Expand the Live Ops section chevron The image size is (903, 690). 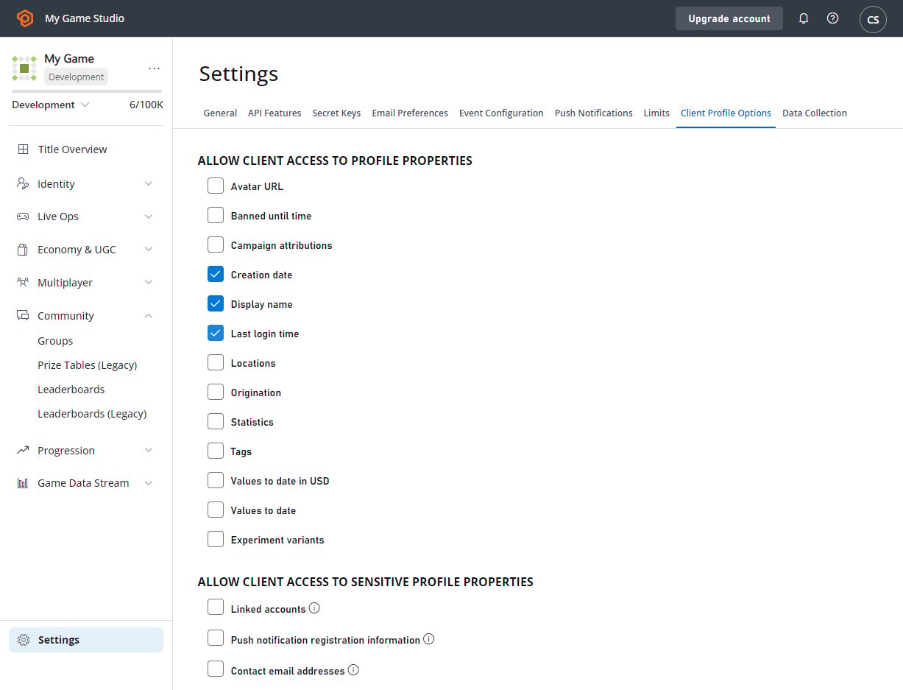point(149,216)
